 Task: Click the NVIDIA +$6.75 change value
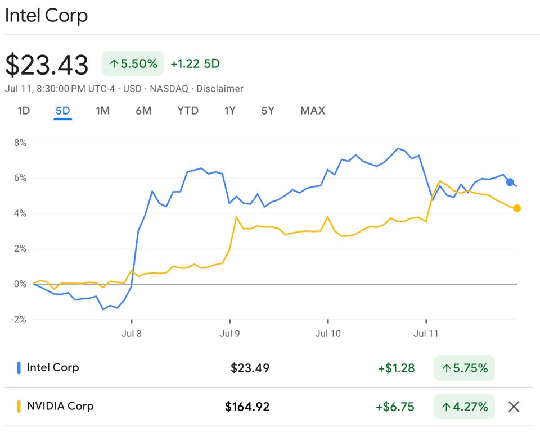pos(395,407)
